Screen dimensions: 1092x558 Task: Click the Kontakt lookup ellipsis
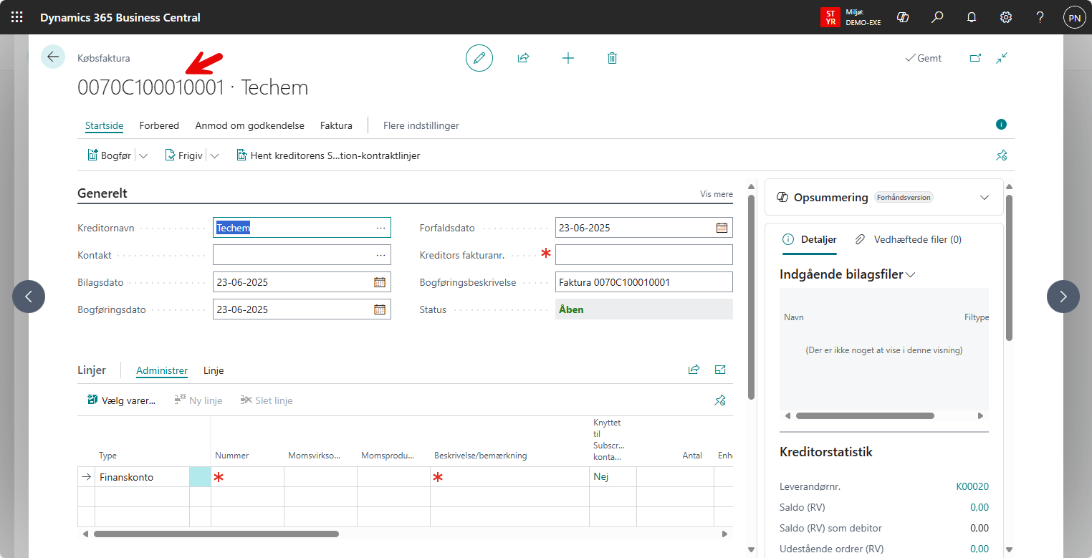click(x=380, y=255)
